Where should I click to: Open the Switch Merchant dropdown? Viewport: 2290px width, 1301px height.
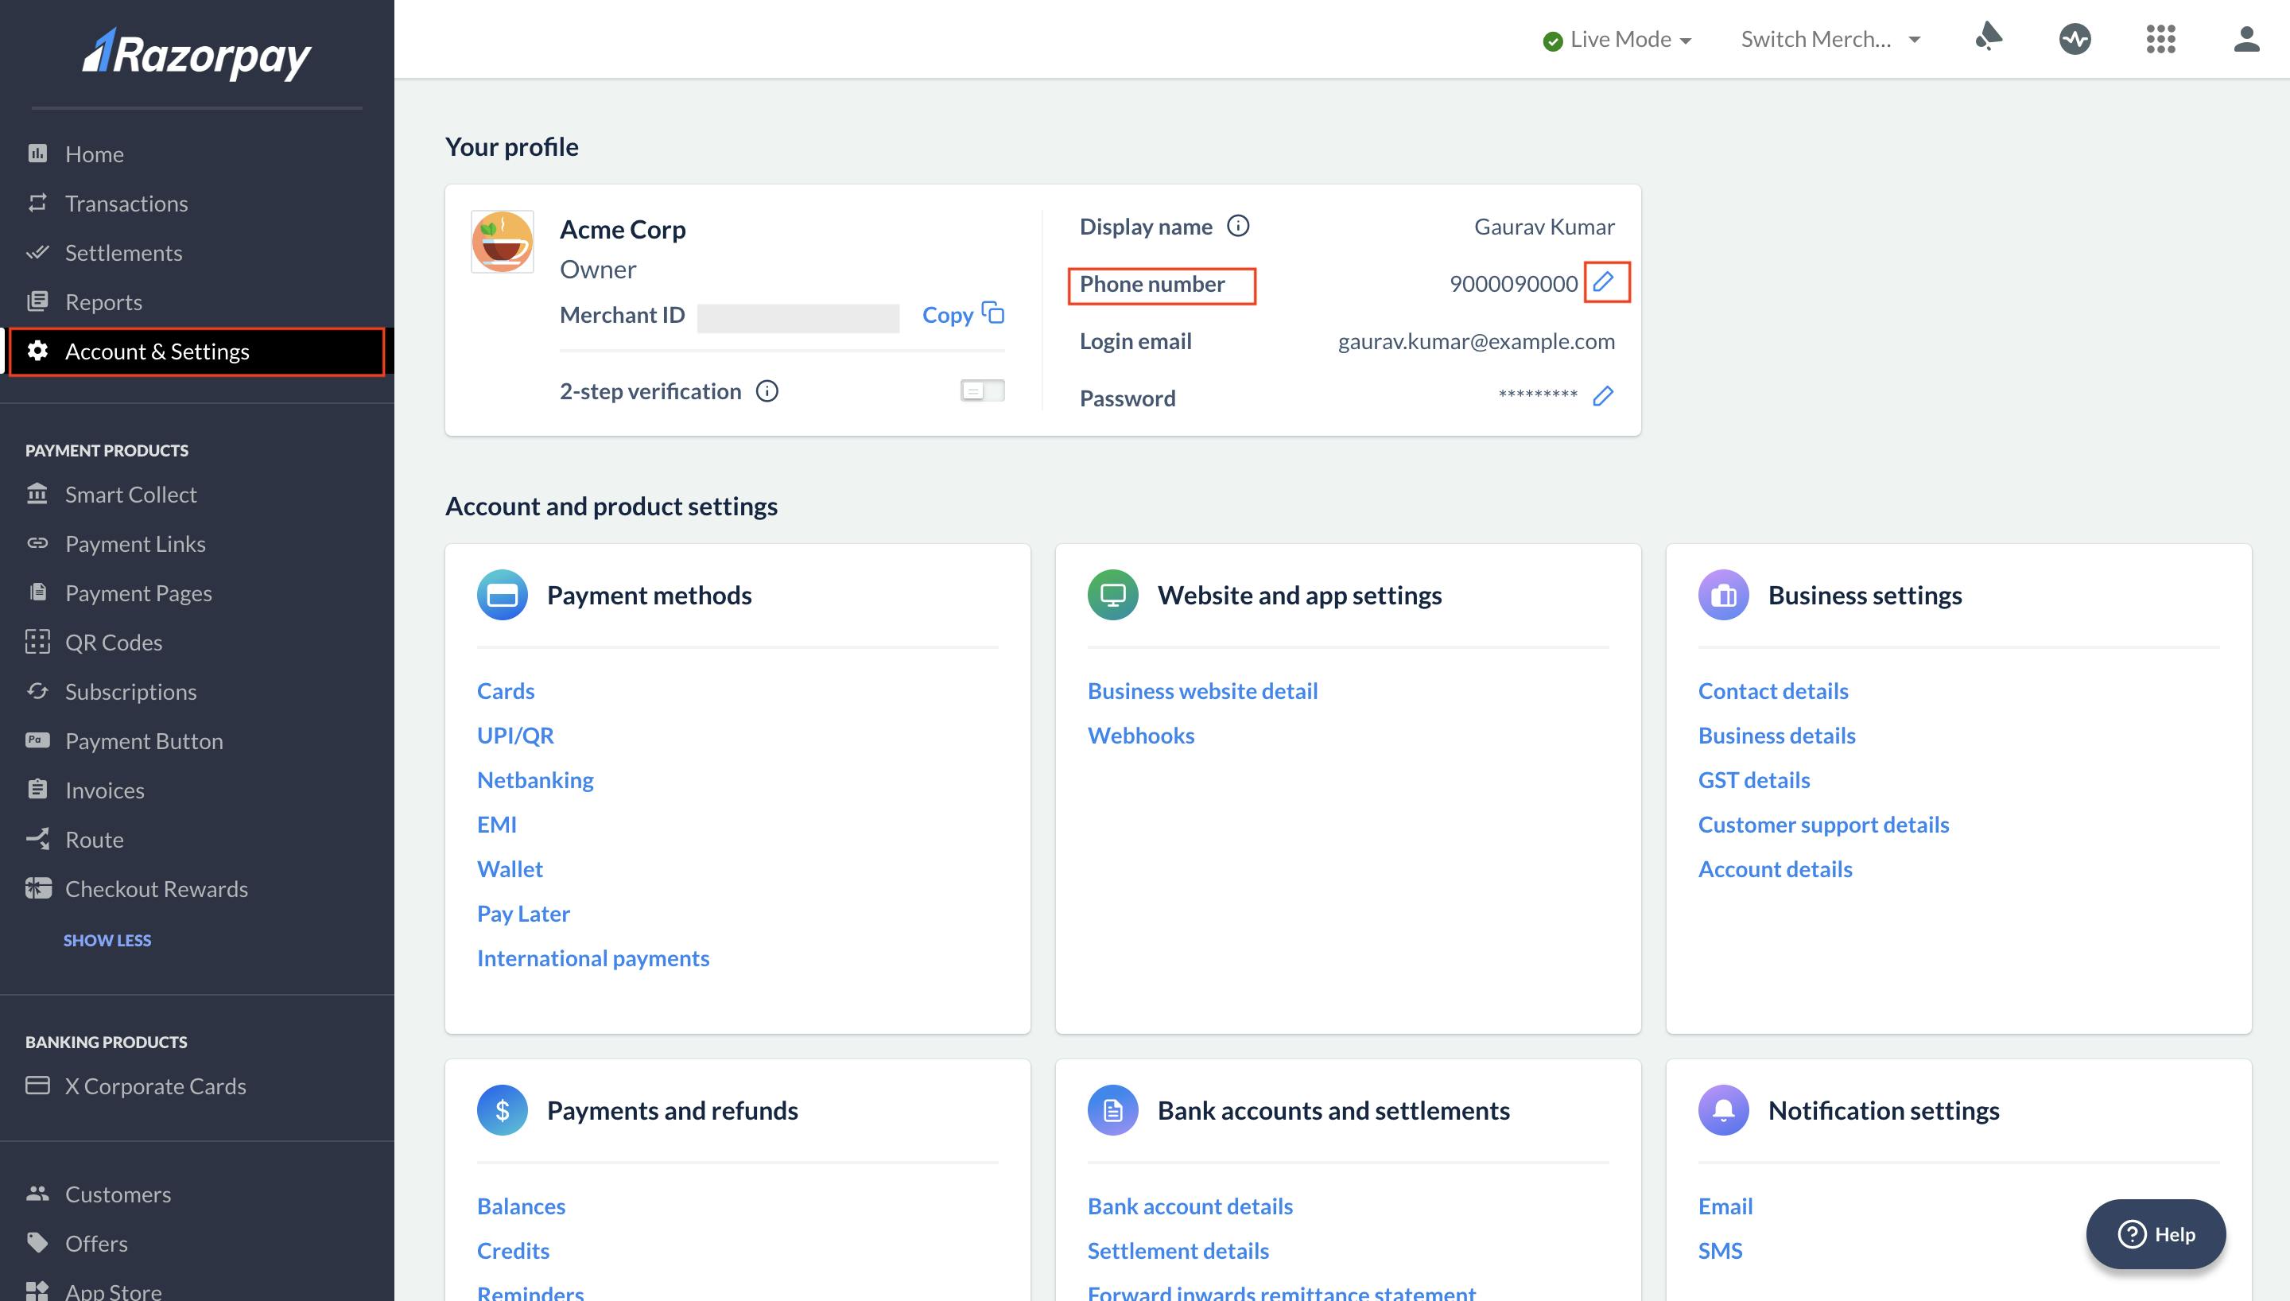coord(1829,39)
